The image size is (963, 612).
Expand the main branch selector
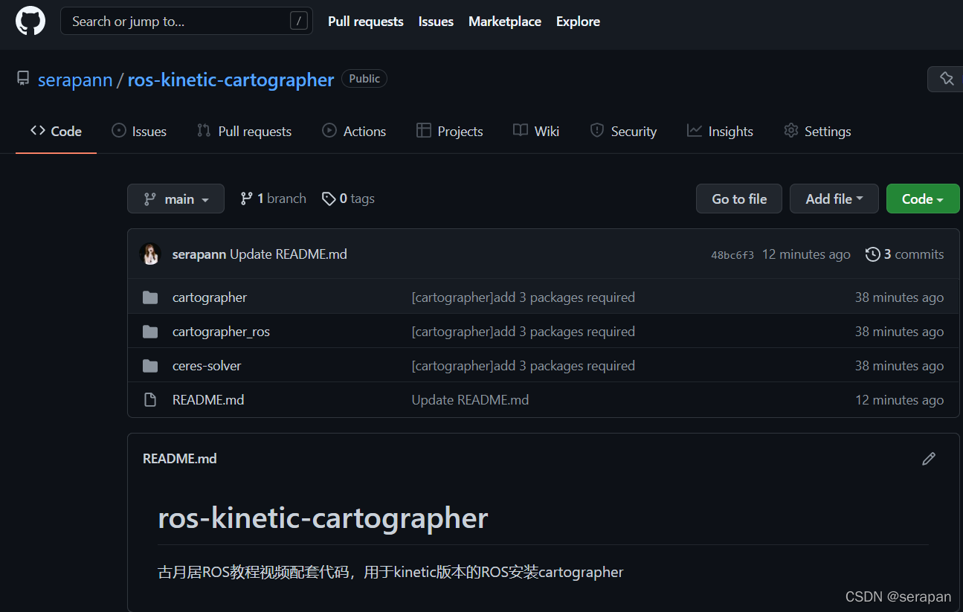[175, 199]
